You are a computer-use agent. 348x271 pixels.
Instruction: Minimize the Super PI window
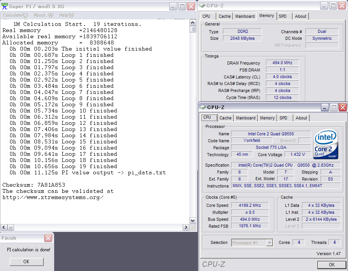173,7
